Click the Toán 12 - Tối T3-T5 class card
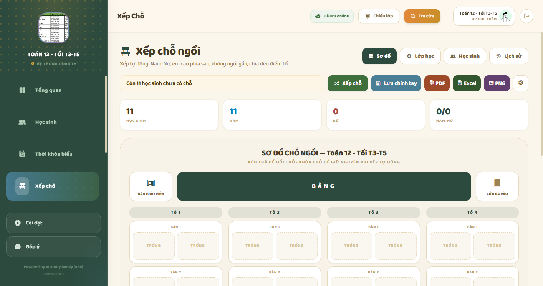Image resolution: width=543 pixels, height=286 pixels. 484,16
